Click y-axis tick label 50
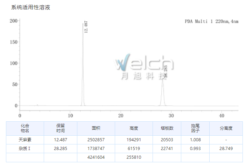This screenshot has height=164, width=246. point(15,85)
